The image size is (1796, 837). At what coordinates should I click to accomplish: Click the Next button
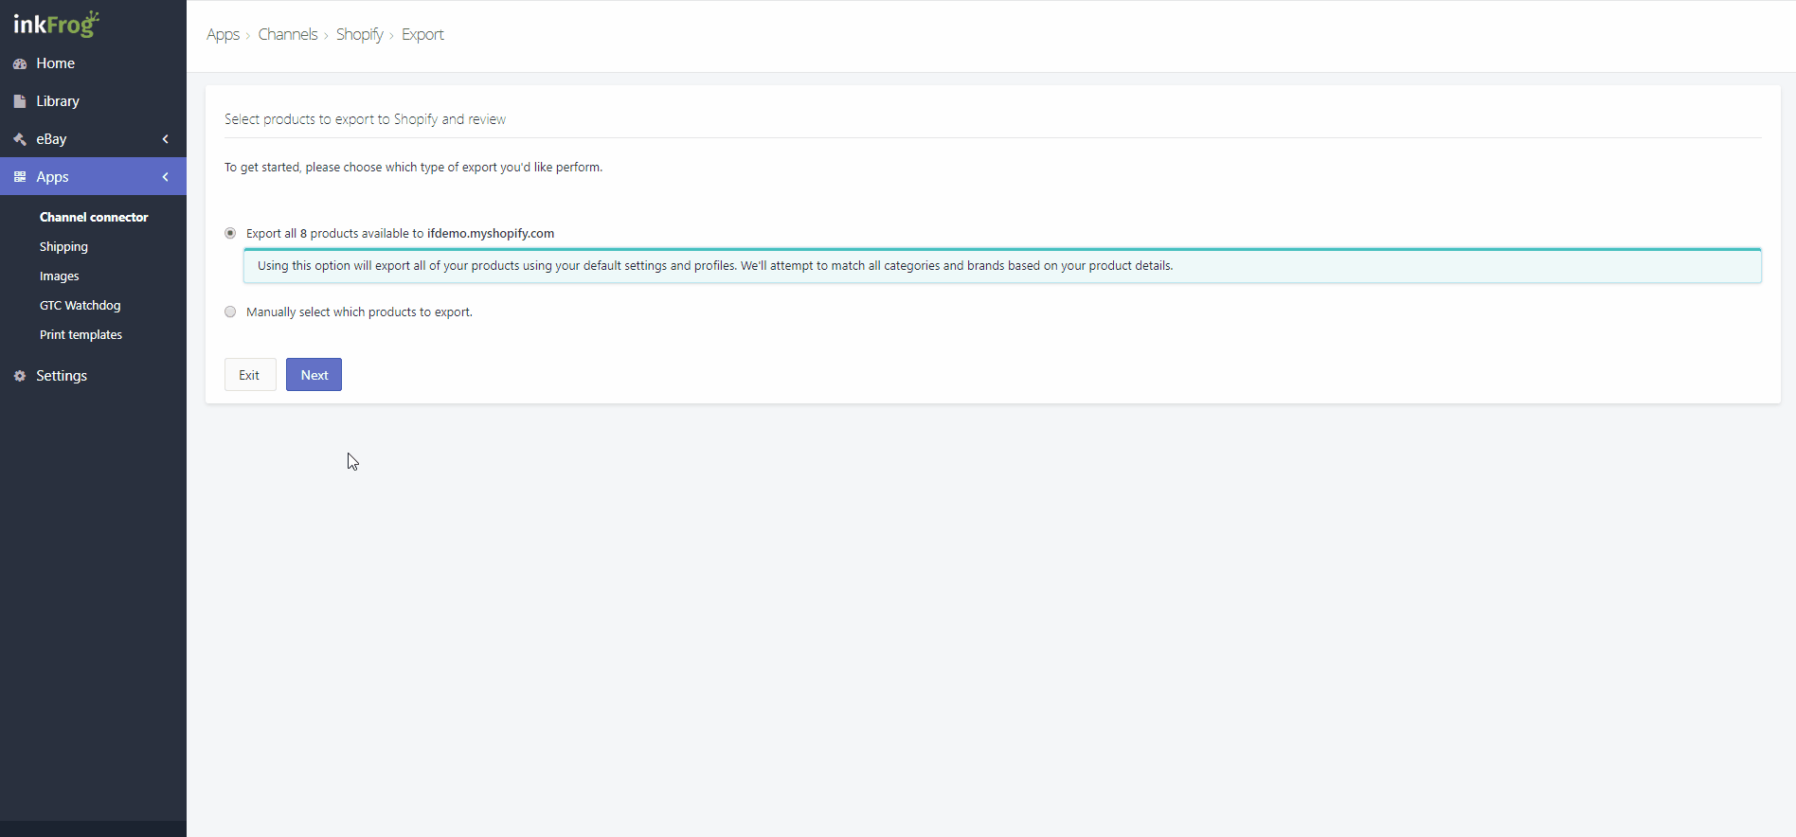point(314,375)
